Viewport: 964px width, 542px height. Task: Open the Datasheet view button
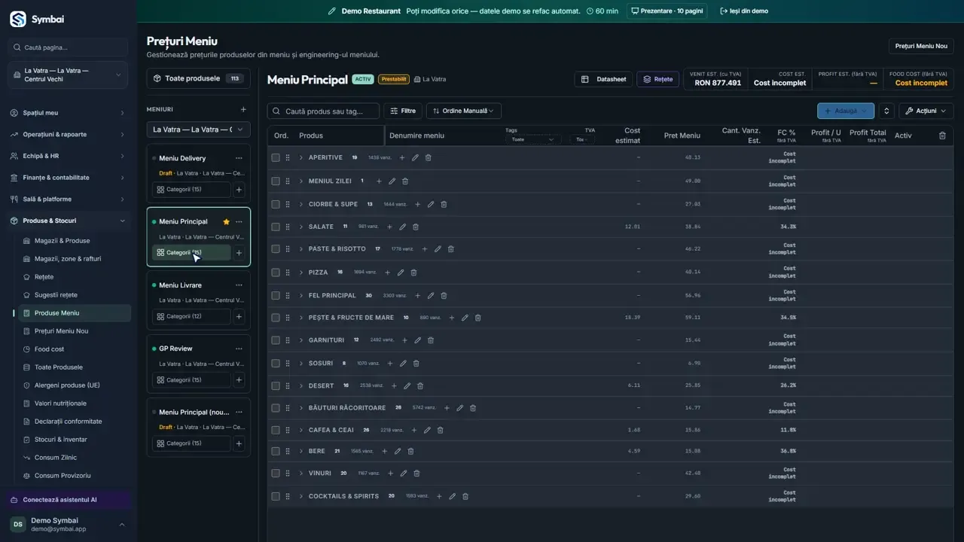click(604, 79)
